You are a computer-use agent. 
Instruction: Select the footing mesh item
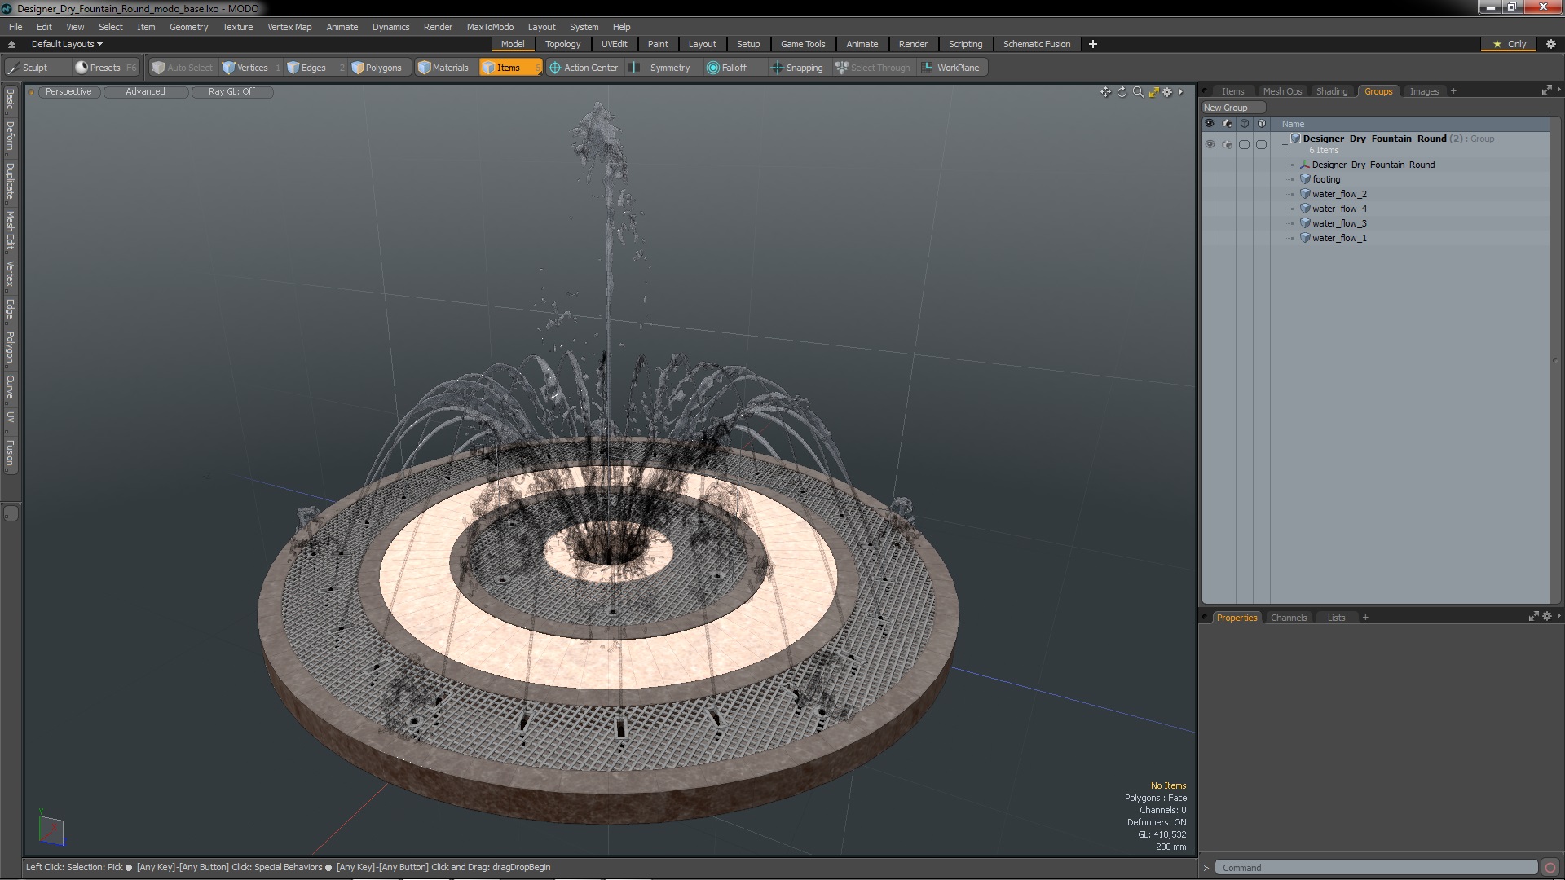click(x=1326, y=179)
